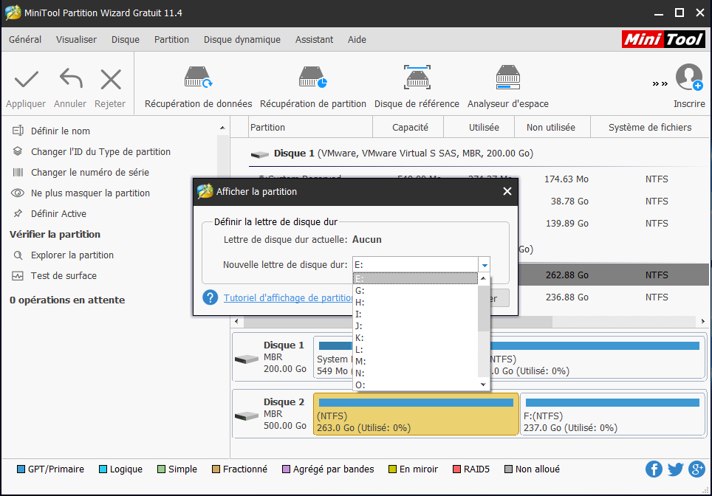Collapse the left panel up arrow
The image size is (712, 496).
click(x=222, y=128)
